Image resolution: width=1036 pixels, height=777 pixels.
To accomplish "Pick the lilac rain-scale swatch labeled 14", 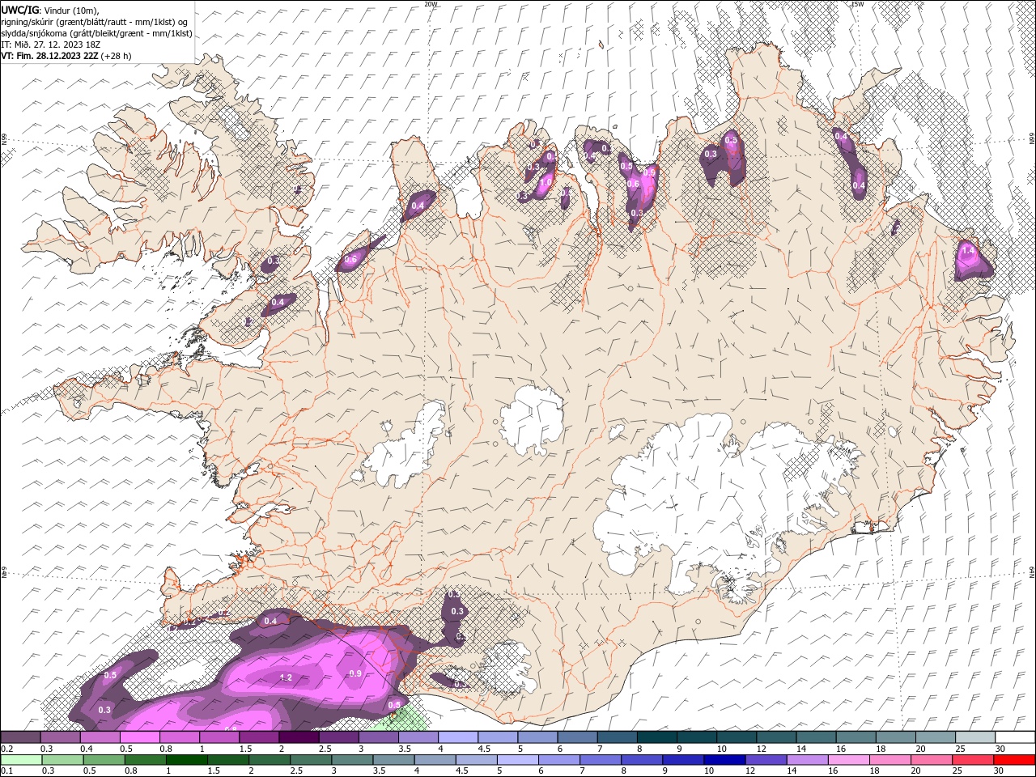I will [x=809, y=760].
